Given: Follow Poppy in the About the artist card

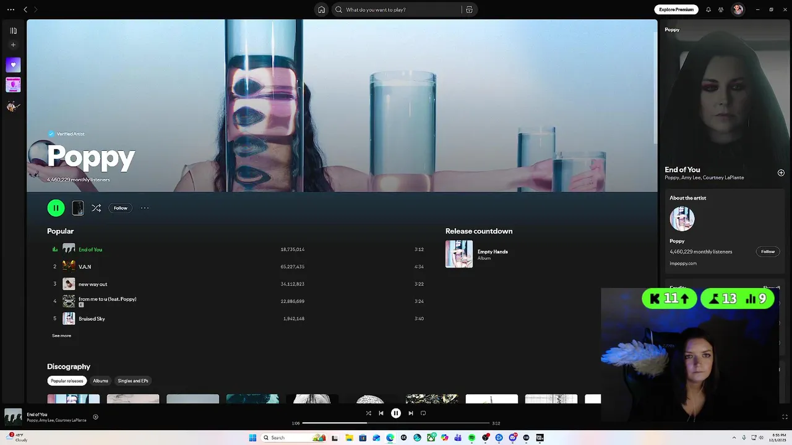Looking at the screenshot, I should point(768,252).
